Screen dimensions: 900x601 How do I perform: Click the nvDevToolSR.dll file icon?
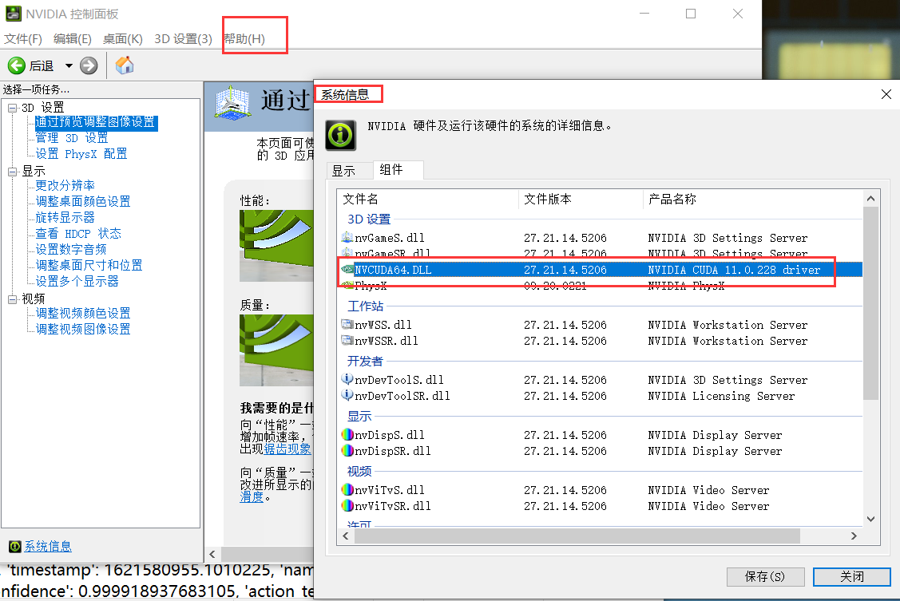pos(347,395)
